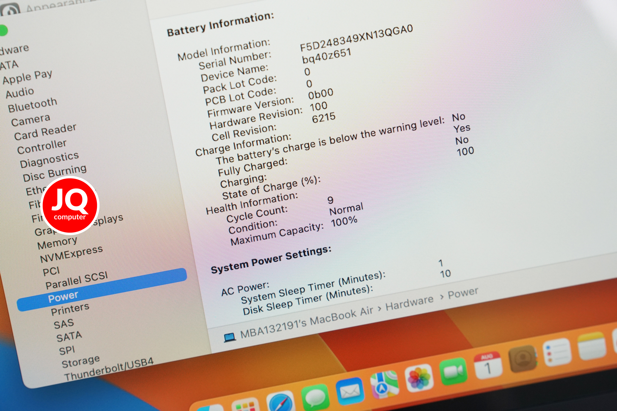
Task: Open Contacts app in the Dock
Action: (523, 359)
